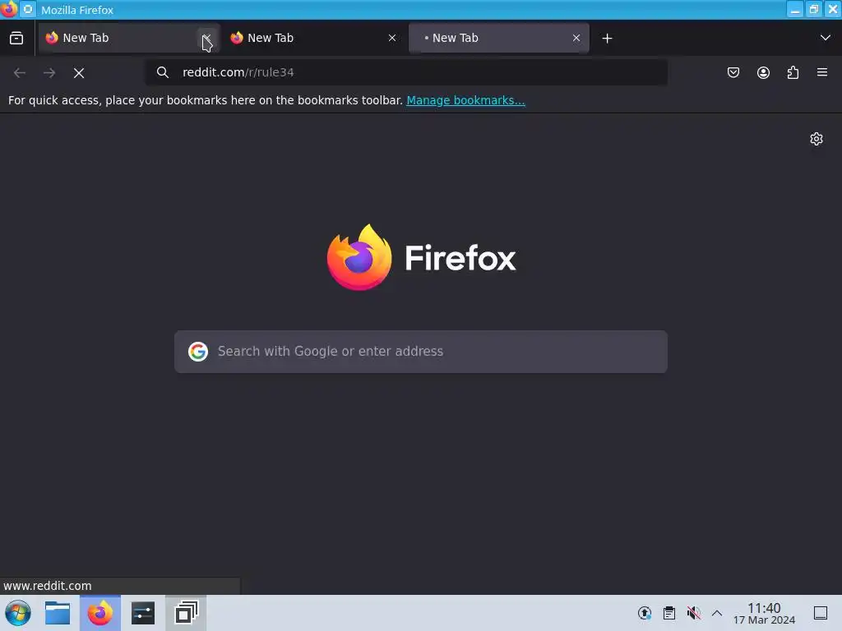Open the new tab personalize gear icon

[x=817, y=139]
